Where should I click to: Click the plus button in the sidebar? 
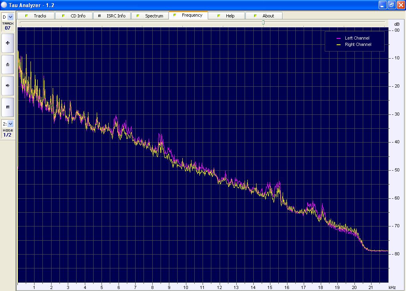(x=8, y=43)
